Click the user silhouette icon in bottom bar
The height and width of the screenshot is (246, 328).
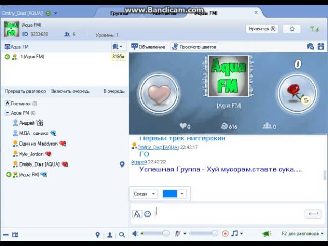pyautogui.click(x=110, y=235)
